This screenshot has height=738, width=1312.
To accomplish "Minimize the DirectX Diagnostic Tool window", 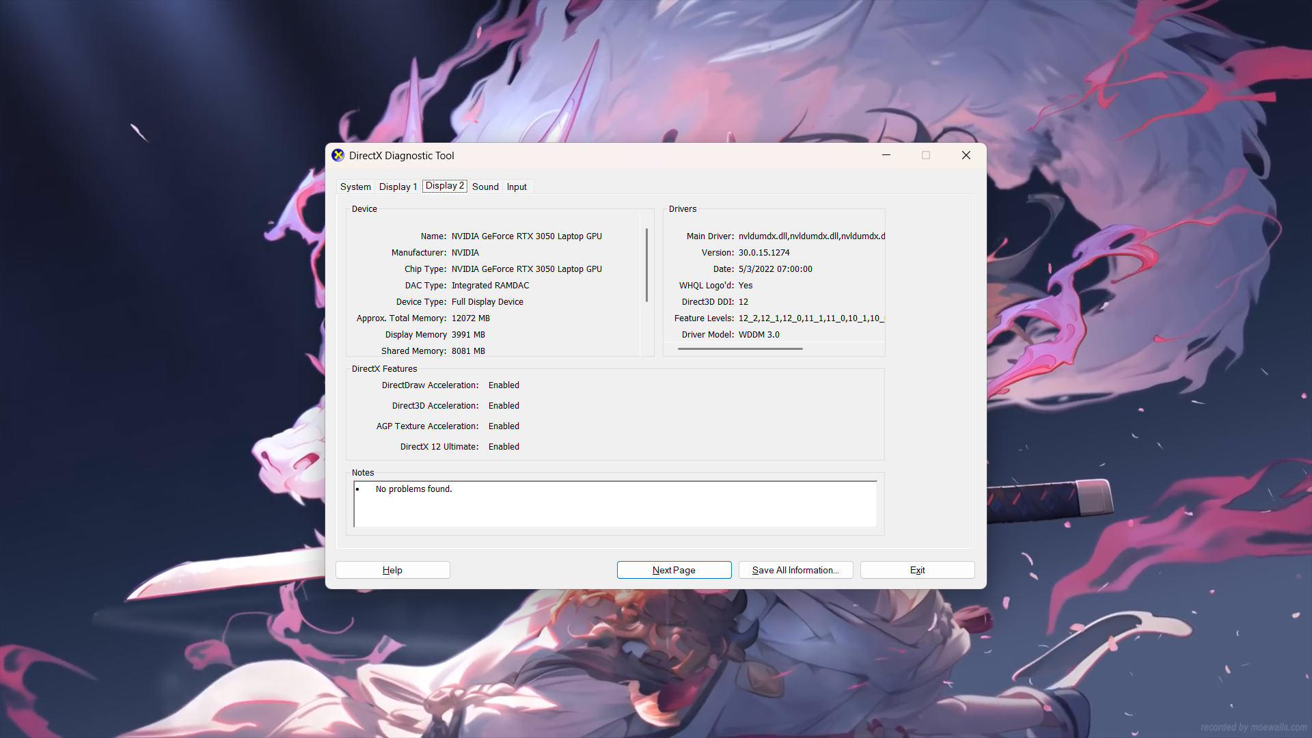I will point(886,155).
